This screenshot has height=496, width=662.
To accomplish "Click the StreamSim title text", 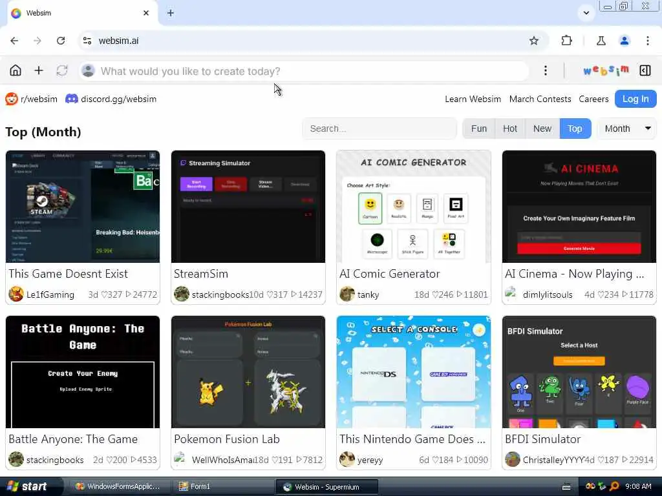I will 201,274.
